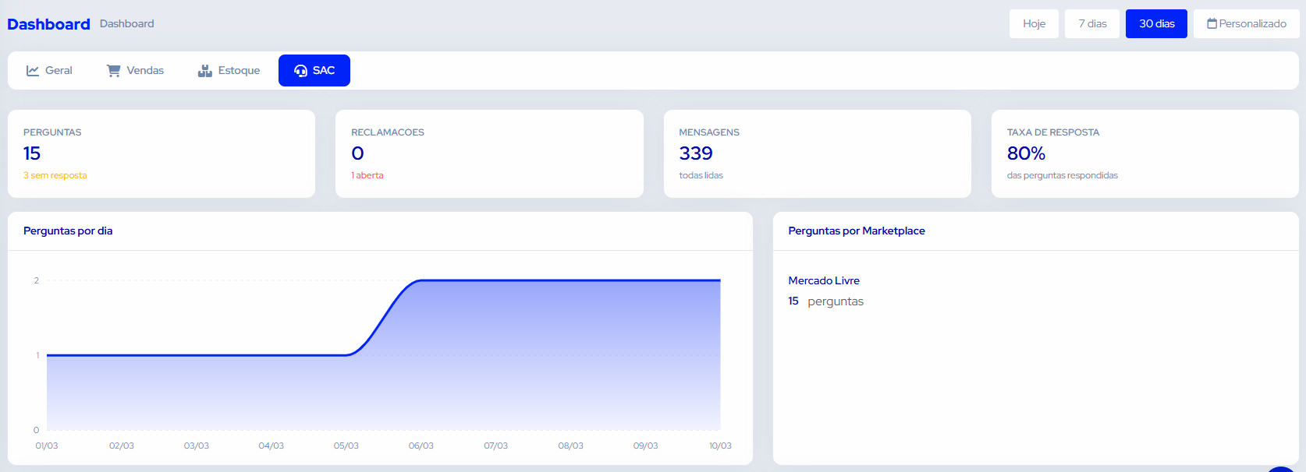Click the Mercado Livre marketplace label
The height and width of the screenshot is (472, 1306).
tap(824, 280)
